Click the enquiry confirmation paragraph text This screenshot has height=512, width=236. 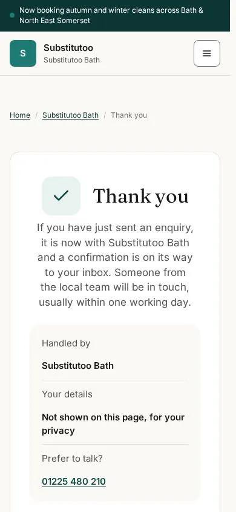pyautogui.click(x=115, y=265)
